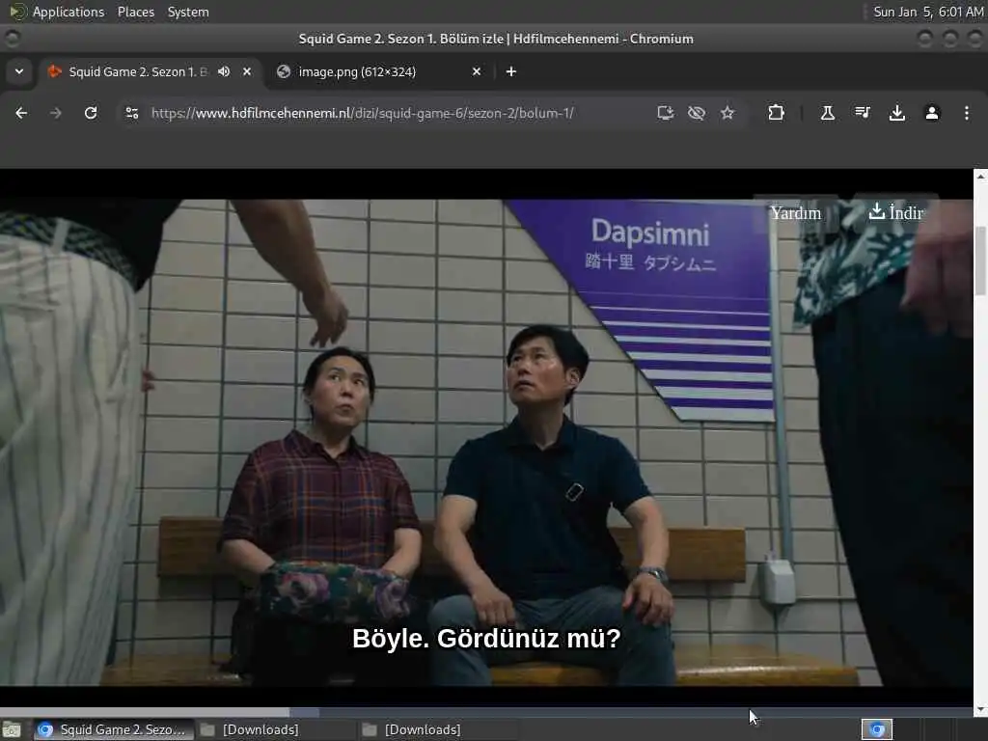
Task: View site information icon in address bar
Action: tap(131, 113)
